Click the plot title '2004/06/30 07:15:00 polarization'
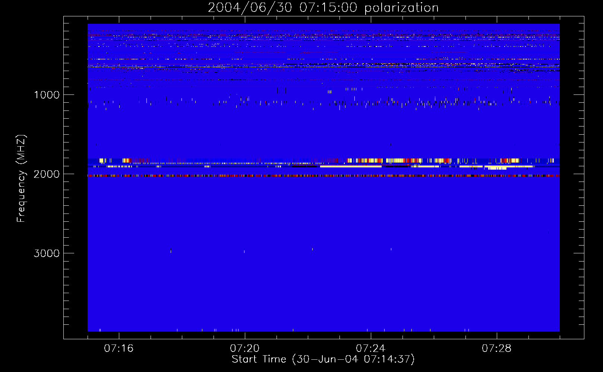Image resolution: width=603 pixels, height=372 pixels. [323, 8]
